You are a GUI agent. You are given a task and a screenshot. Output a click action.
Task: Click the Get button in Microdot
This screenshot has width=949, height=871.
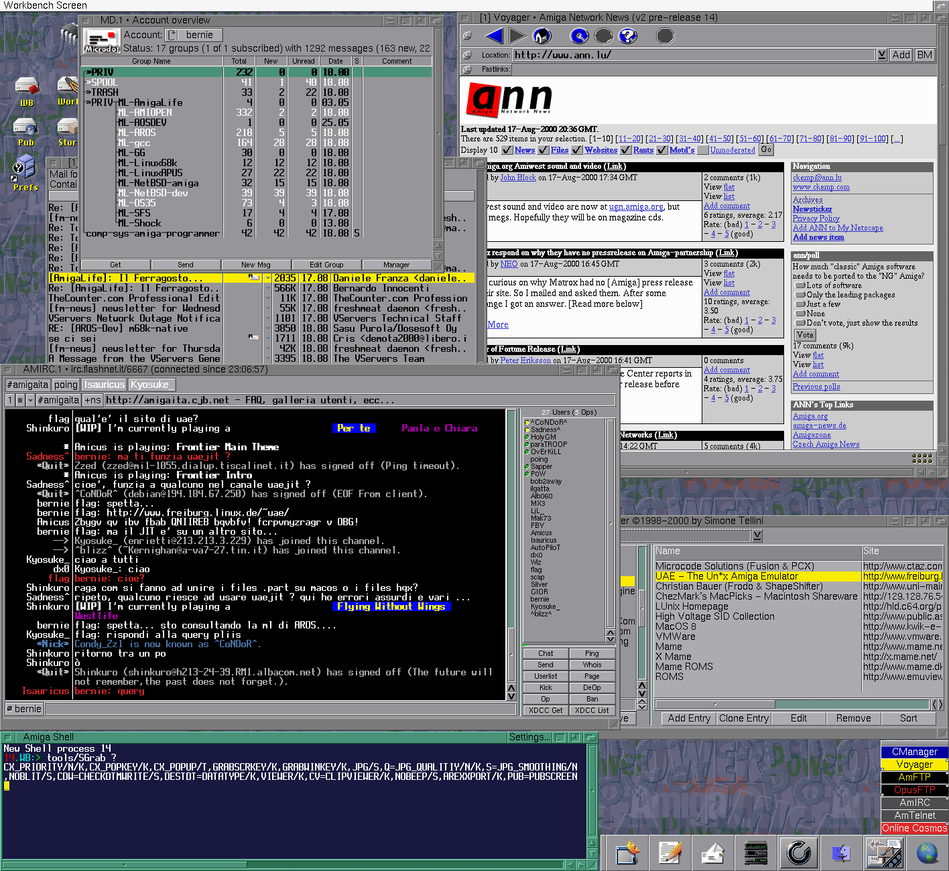click(115, 265)
